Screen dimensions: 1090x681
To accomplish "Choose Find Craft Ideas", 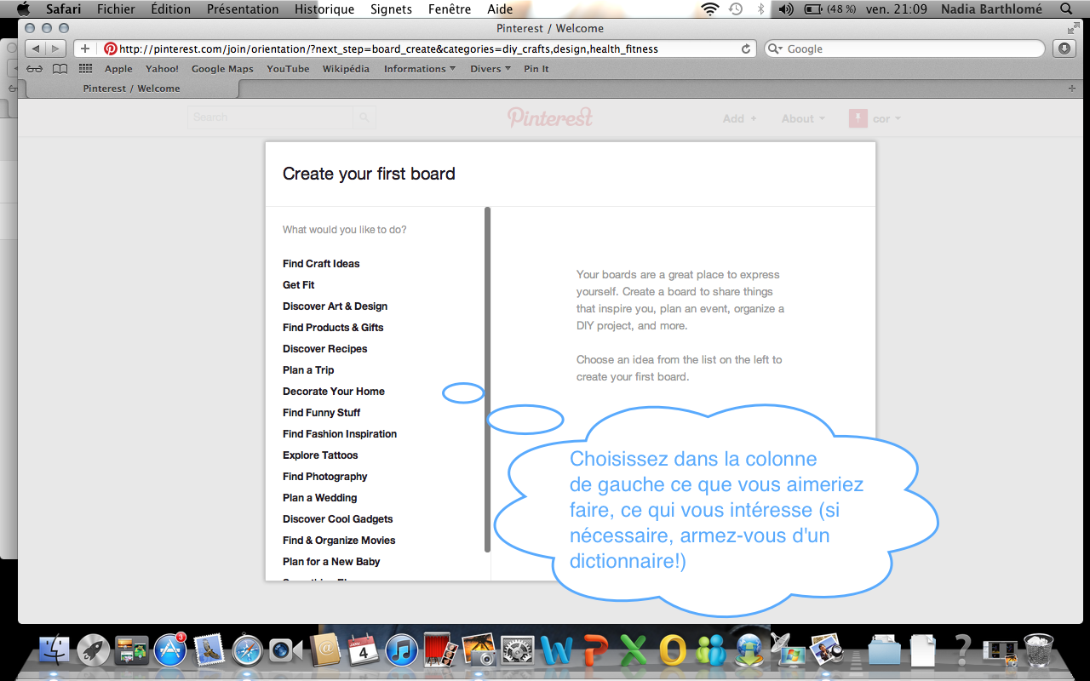I will pyautogui.click(x=321, y=264).
